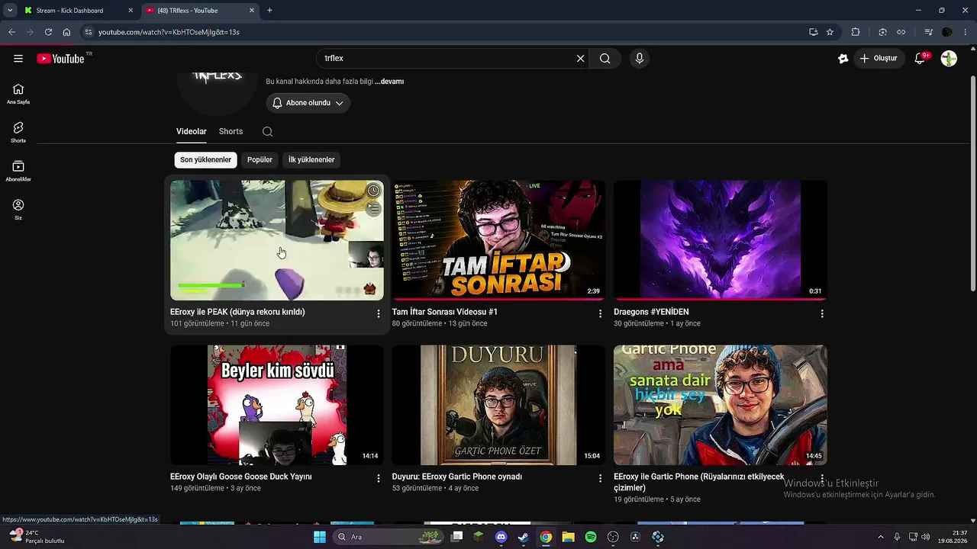Viewport: 977px width, 549px height.
Task: Open the Draegons #YENİDEN title link
Action: [651, 312]
